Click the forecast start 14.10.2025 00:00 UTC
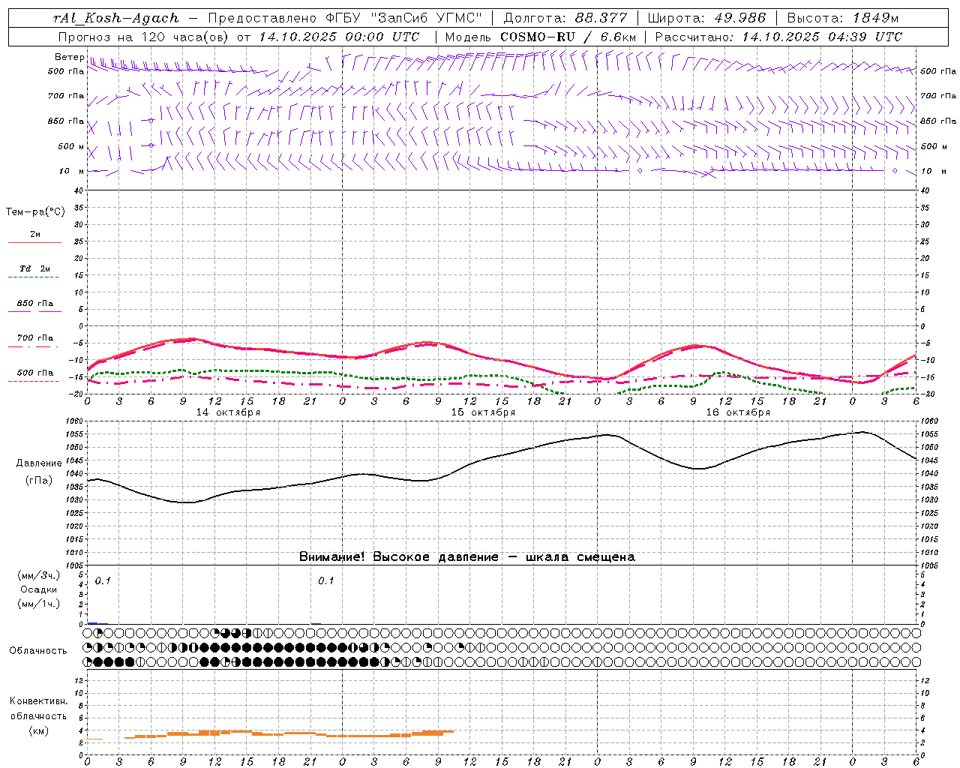This screenshot has width=960, height=768. pos(339,37)
